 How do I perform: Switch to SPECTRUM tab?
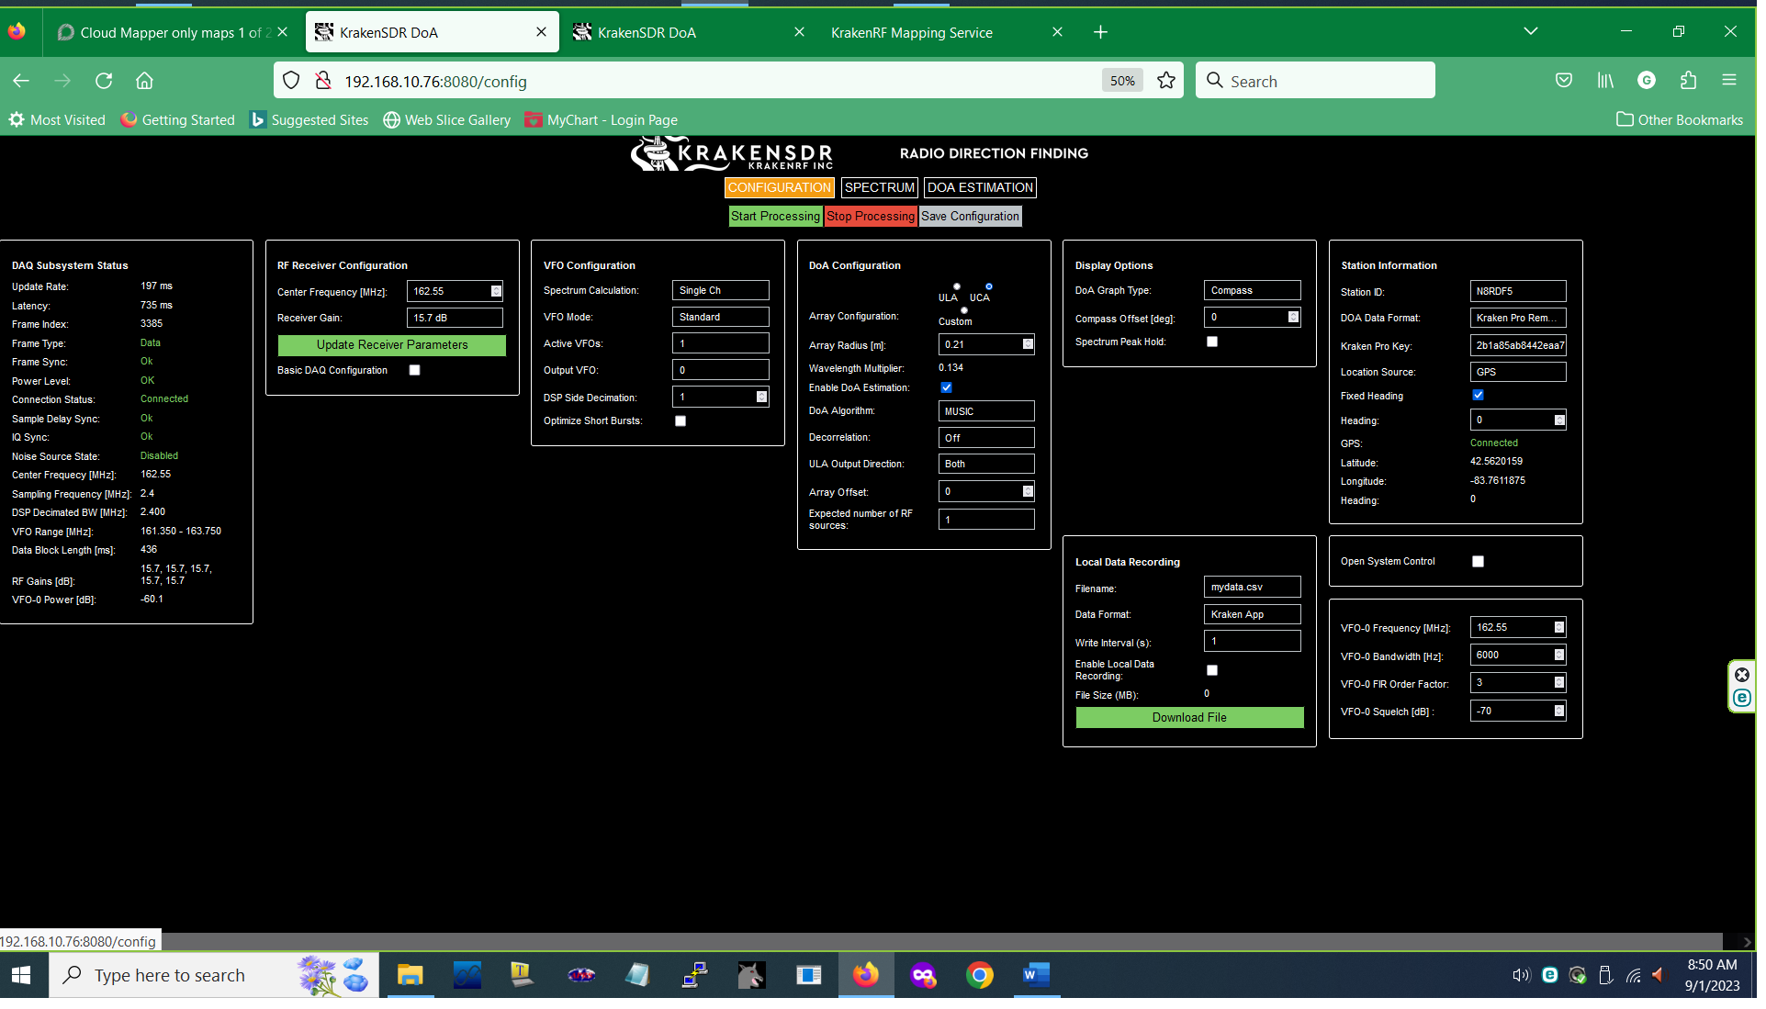879,188
